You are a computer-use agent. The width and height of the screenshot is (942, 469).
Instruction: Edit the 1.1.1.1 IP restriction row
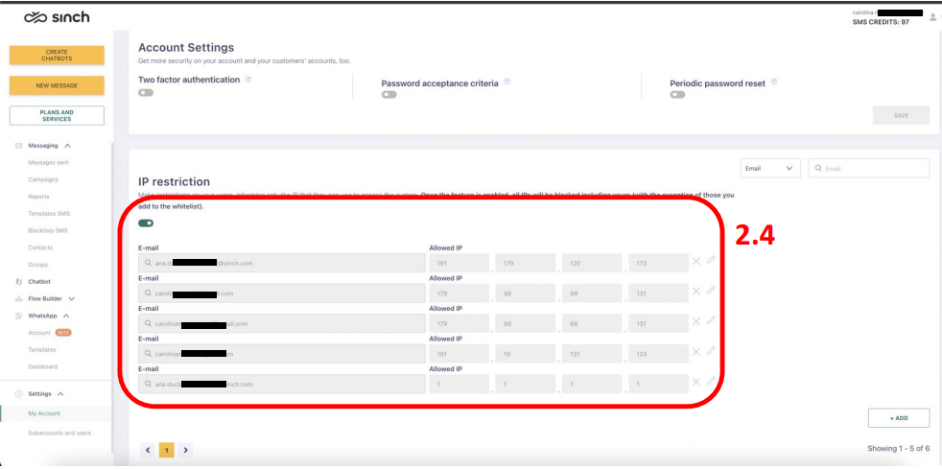tap(711, 383)
